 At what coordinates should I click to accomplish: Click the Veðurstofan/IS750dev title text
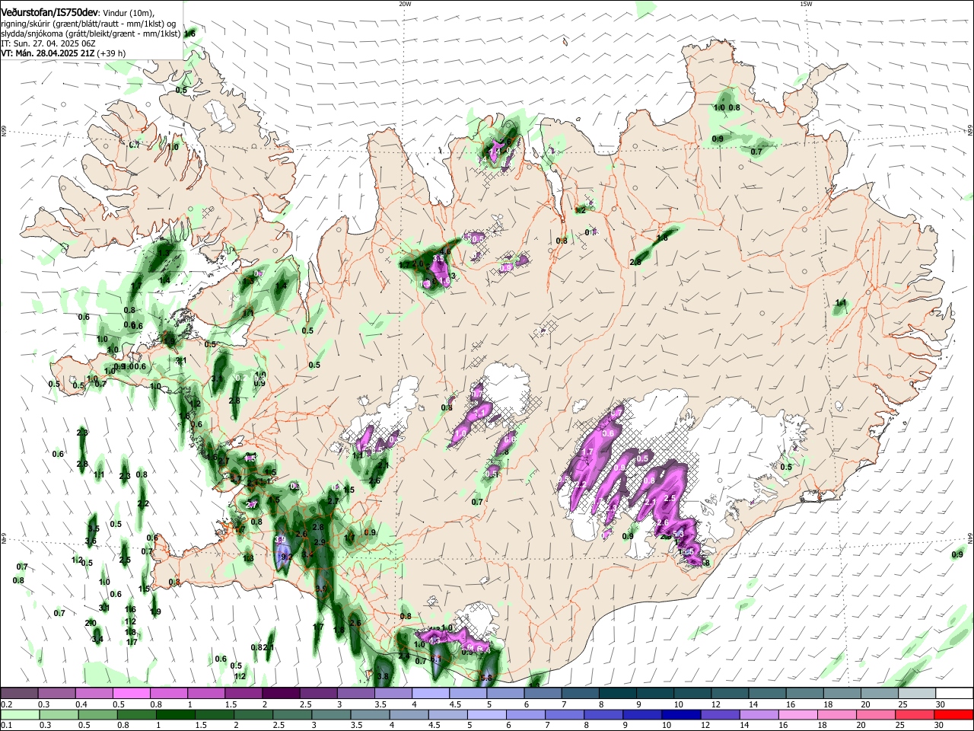[49, 13]
